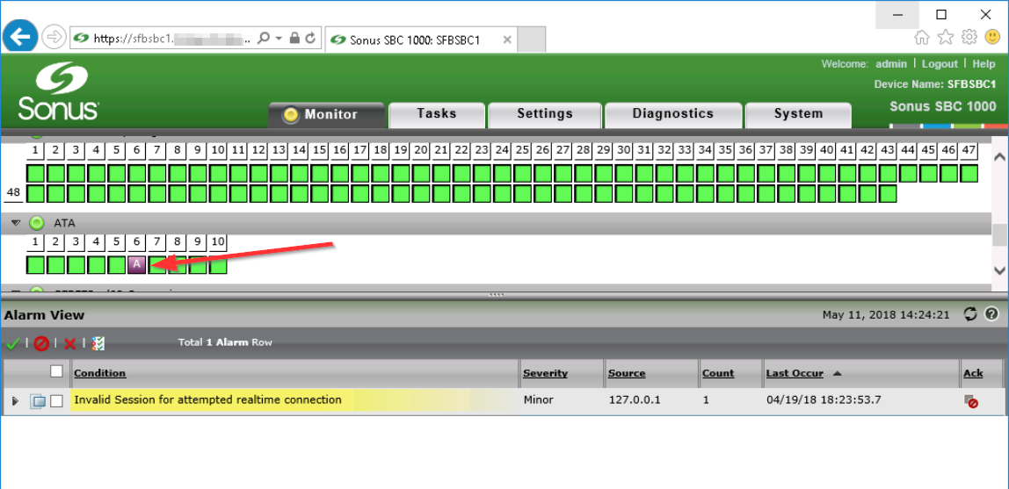Click the May 11, 2018 14:24:21 timestamp

coord(886,315)
